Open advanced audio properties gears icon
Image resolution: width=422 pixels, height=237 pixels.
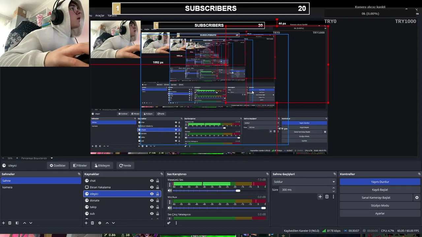(169, 223)
